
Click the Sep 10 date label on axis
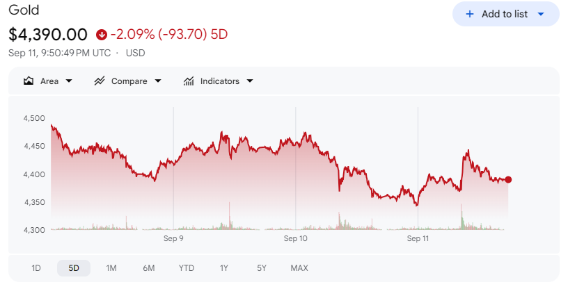pos(296,238)
